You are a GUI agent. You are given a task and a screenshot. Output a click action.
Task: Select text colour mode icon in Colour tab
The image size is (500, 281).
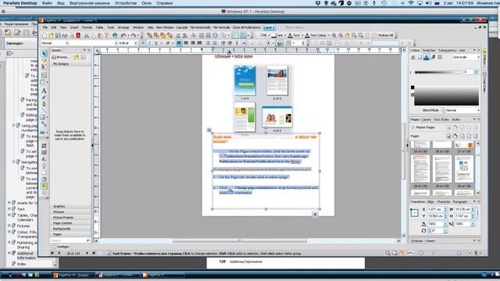tap(427, 57)
